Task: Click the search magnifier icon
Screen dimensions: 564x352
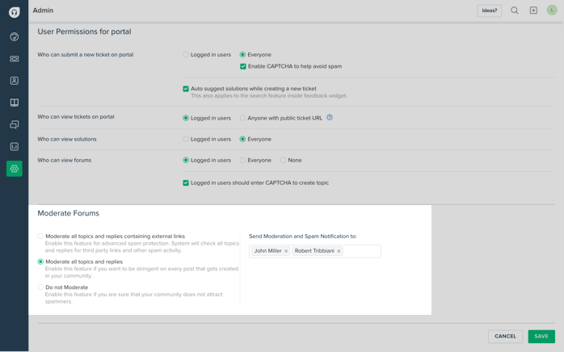Action: [515, 10]
